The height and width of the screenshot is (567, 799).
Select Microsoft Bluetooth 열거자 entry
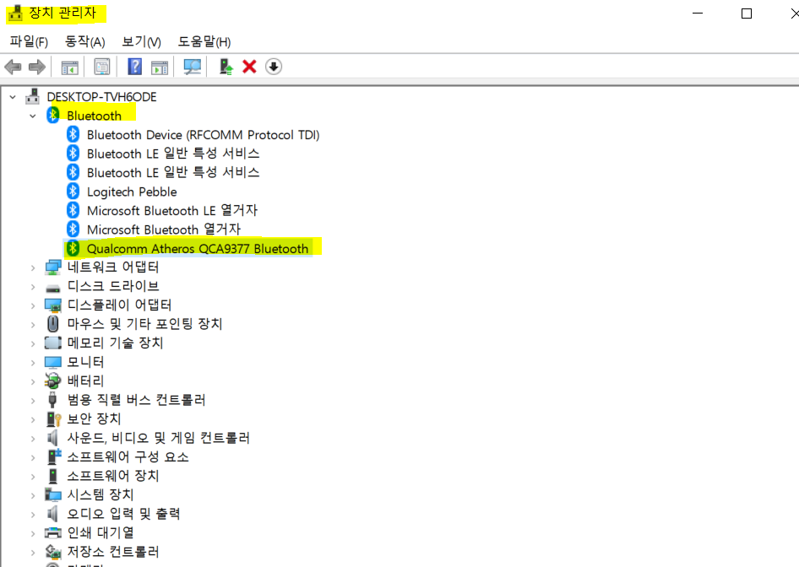(164, 229)
